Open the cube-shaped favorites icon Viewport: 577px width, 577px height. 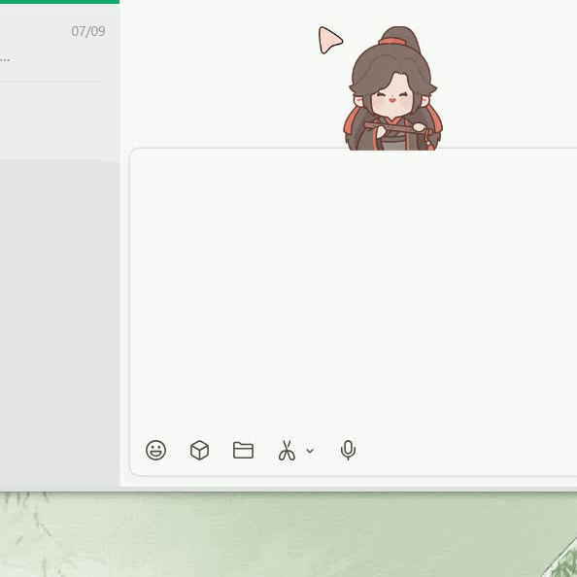tap(199, 450)
